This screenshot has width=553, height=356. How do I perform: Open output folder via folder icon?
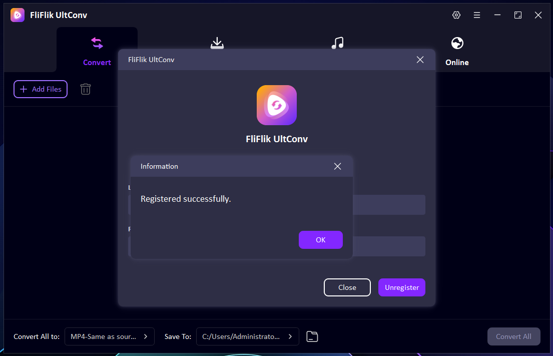(x=312, y=336)
